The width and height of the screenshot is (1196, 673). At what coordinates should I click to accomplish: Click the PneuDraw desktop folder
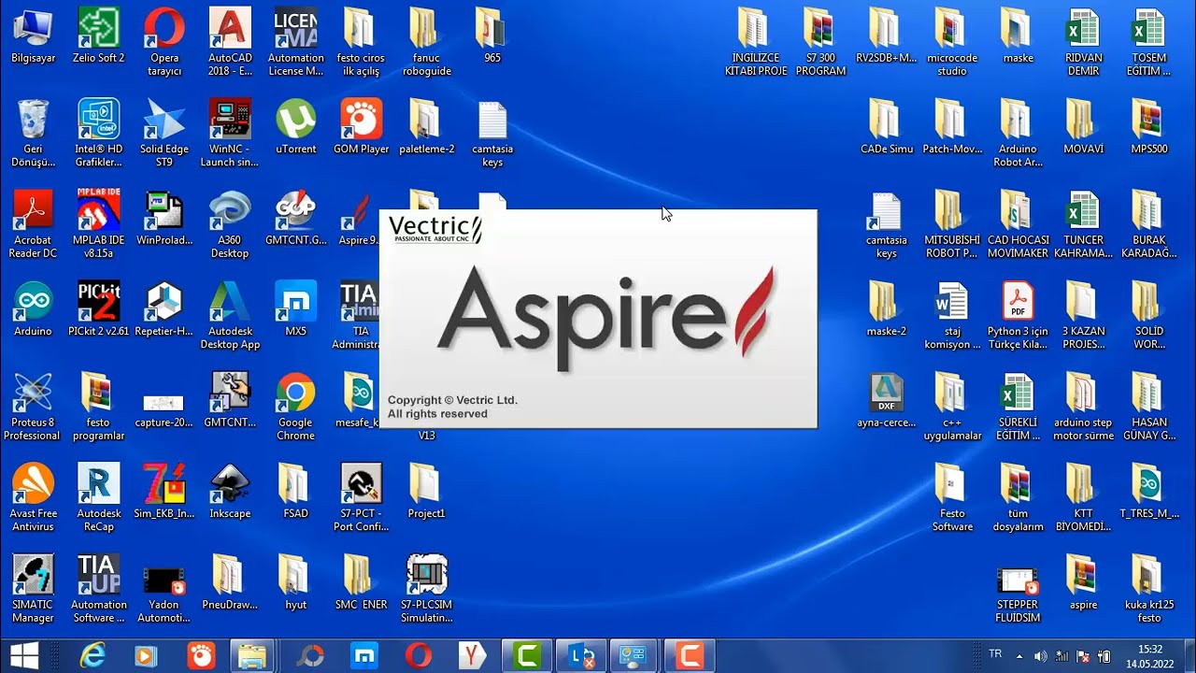point(230,583)
